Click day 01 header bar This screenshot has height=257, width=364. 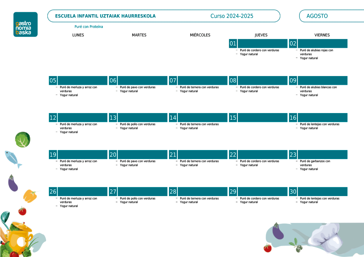coord(258,44)
